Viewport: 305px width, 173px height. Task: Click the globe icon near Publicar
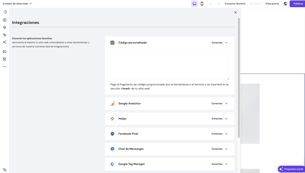285,4
